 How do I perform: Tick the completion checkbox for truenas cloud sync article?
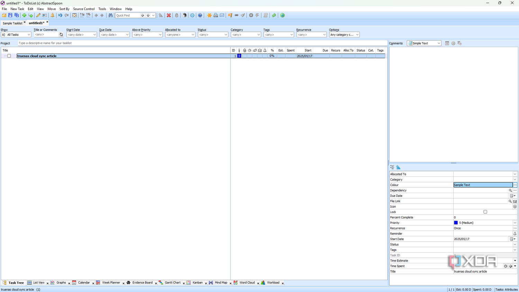(x=9, y=56)
